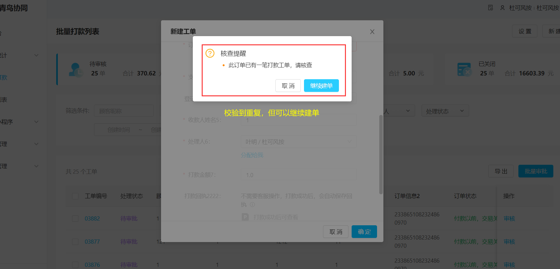Click 审核 for row 03877

coord(509,241)
